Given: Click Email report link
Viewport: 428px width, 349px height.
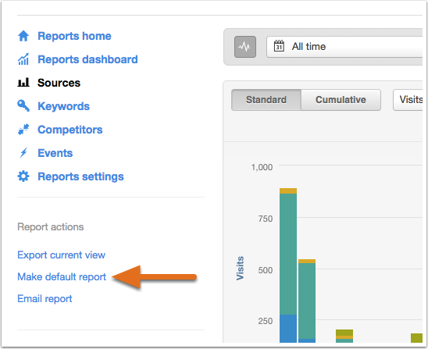Looking at the screenshot, I should (x=45, y=298).
